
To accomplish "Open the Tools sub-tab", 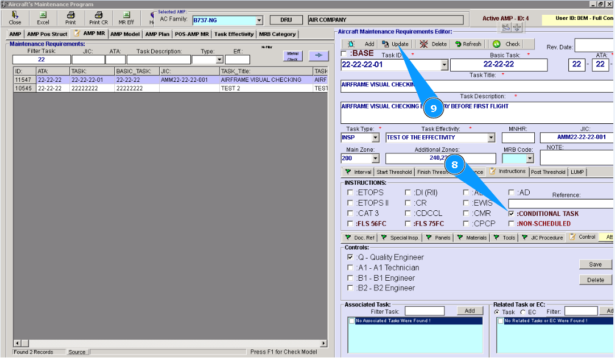I will pyautogui.click(x=504, y=238).
